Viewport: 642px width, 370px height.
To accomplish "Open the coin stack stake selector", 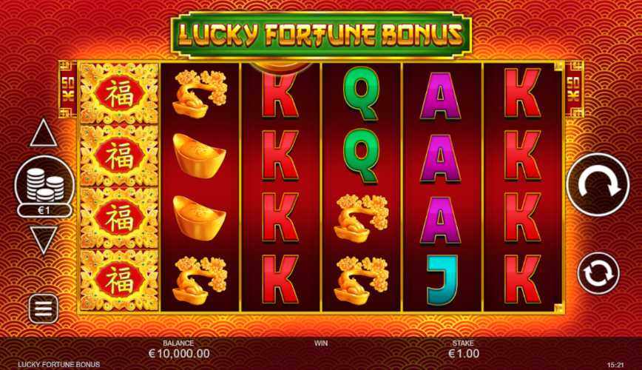I will tap(44, 183).
